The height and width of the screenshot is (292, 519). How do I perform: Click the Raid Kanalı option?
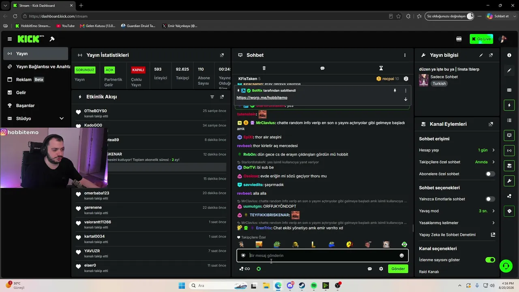coord(429,272)
